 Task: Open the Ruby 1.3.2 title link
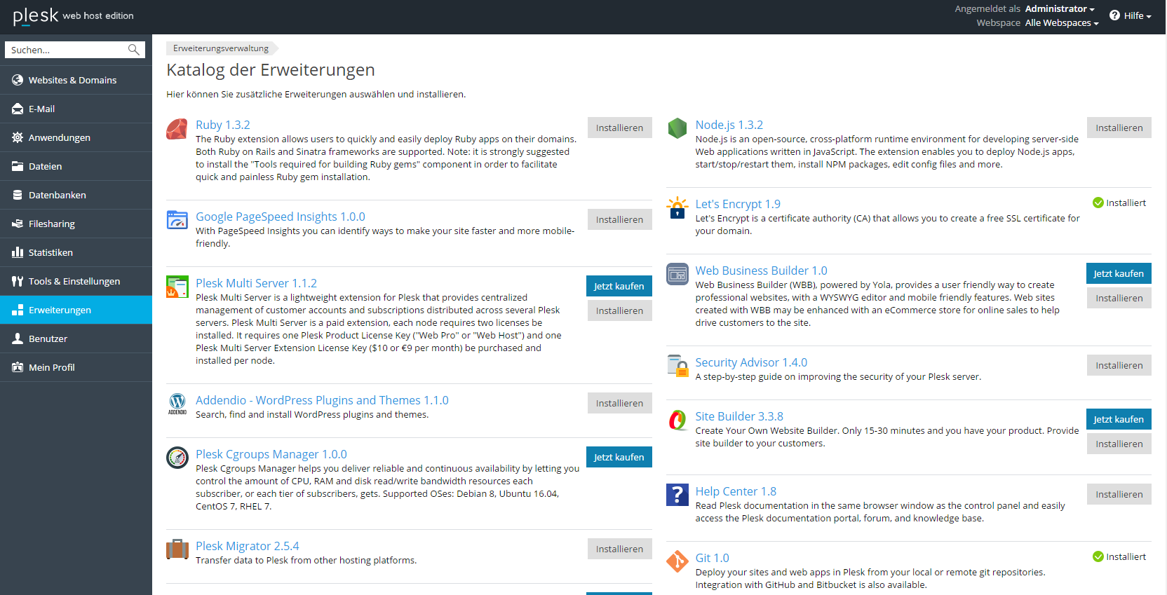point(223,125)
